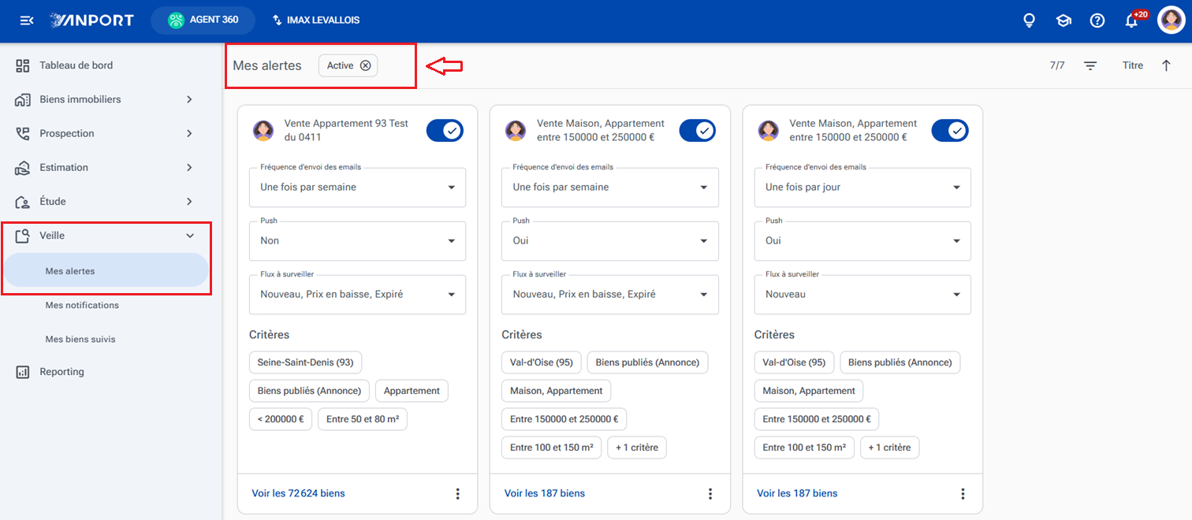1192x520 pixels.
Task: Expand the Biens immobiliers submenu chevron
Action: (189, 99)
